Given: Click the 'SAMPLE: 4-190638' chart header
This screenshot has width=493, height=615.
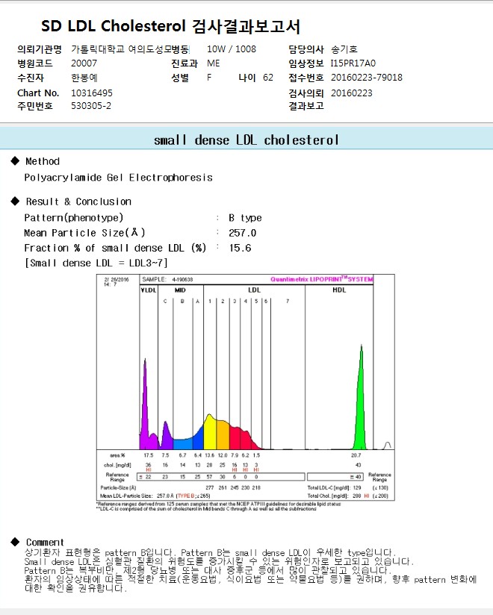Looking at the screenshot, I should pyautogui.click(x=167, y=279).
